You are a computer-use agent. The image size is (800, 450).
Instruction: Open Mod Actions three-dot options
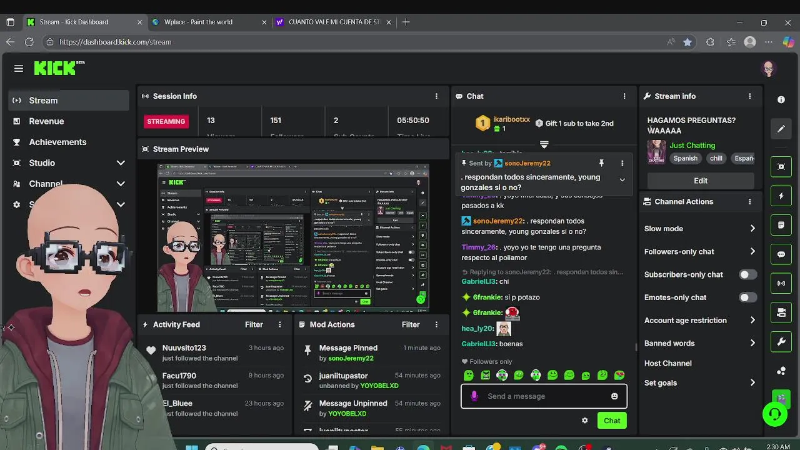pyautogui.click(x=436, y=325)
